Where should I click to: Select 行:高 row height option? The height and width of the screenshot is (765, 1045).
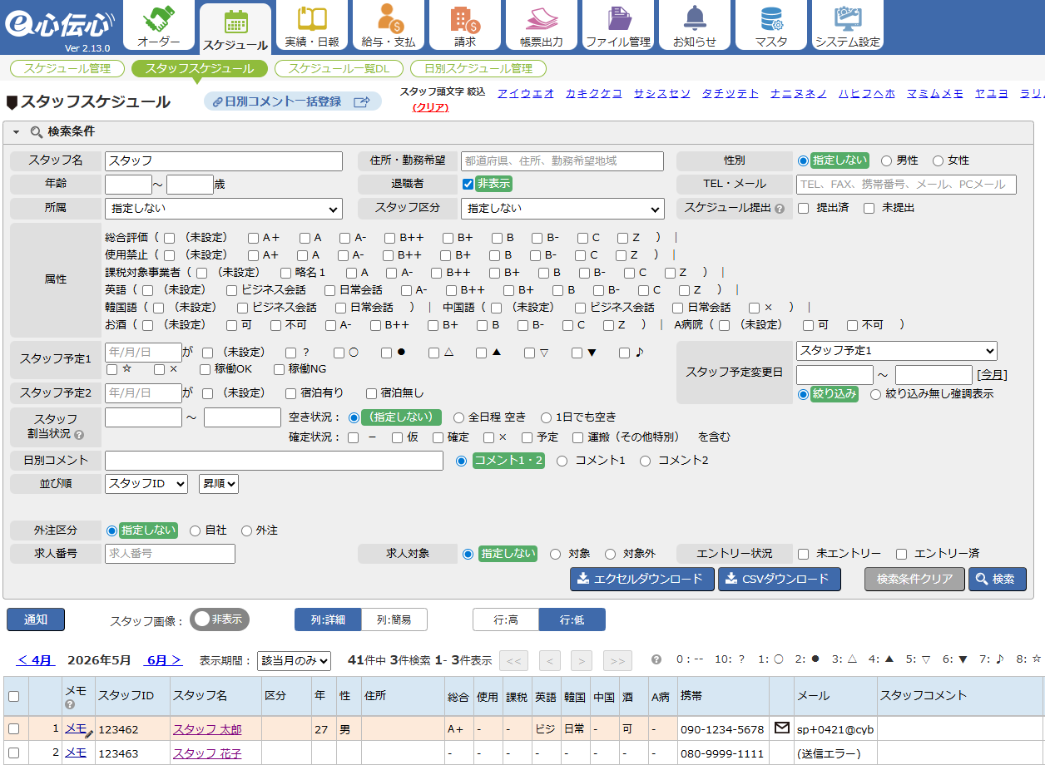506,619
